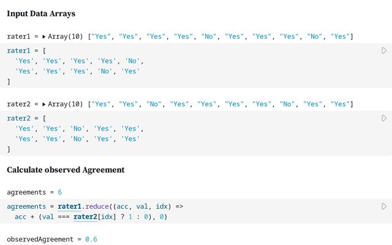Run the agreements reduce cell

pyautogui.click(x=384, y=206)
